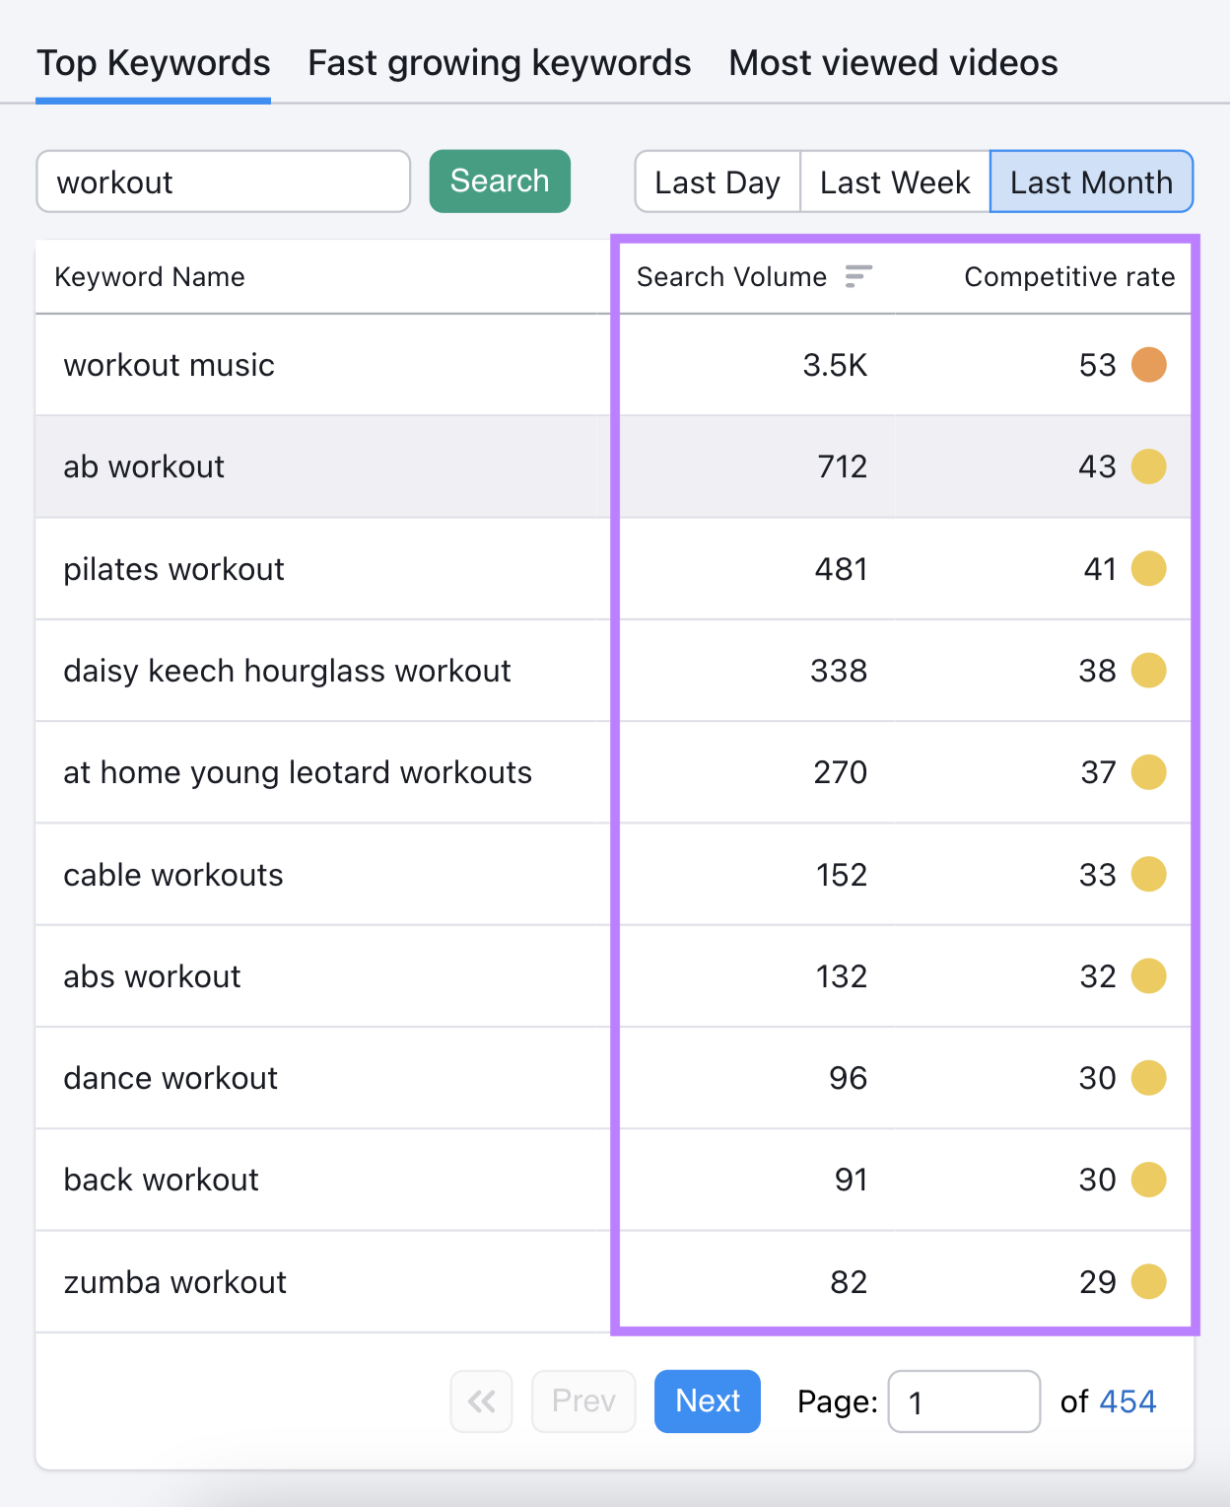Select the Last Week time filter
Image resolution: width=1230 pixels, height=1507 pixels.
(894, 181)
